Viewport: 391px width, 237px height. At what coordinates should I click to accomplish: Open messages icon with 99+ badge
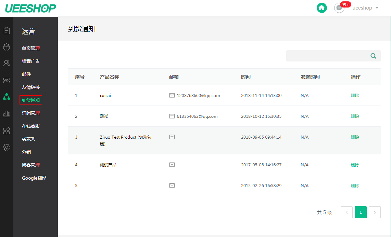point(339,8)
